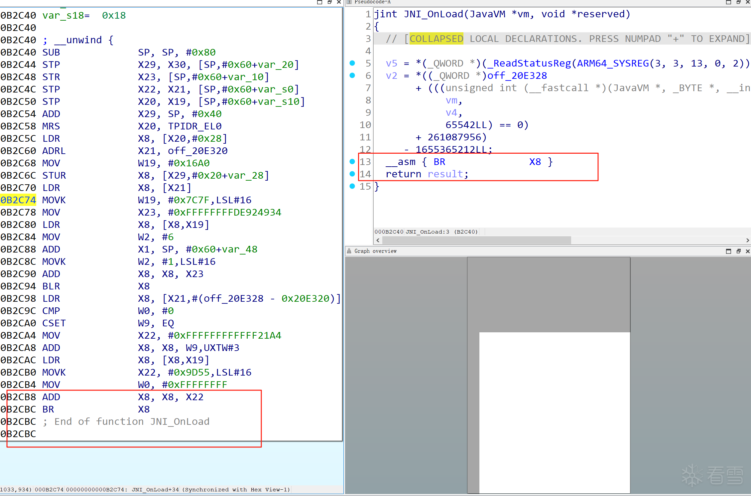Float the Graph overview panel
Screen dimensions: 751x496
point(738,251)
